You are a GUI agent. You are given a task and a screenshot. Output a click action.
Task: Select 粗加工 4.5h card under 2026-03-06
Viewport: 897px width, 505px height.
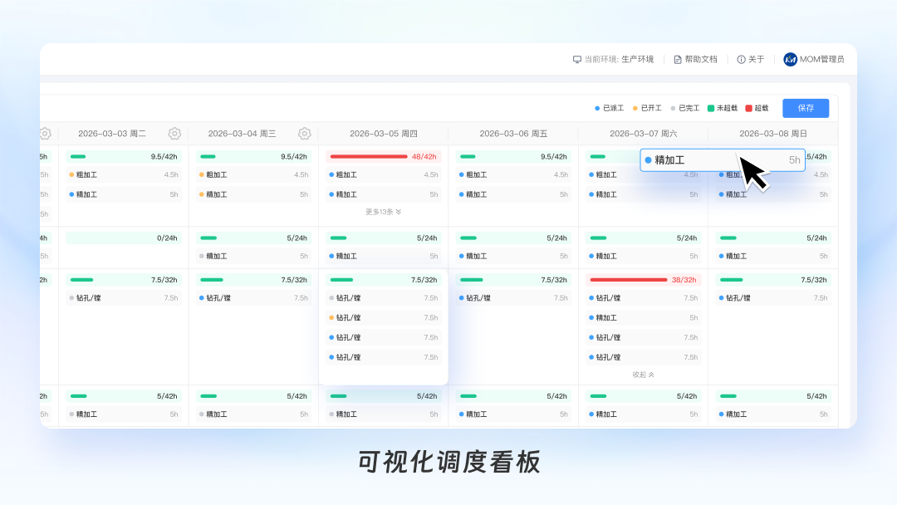click(513, 175)
